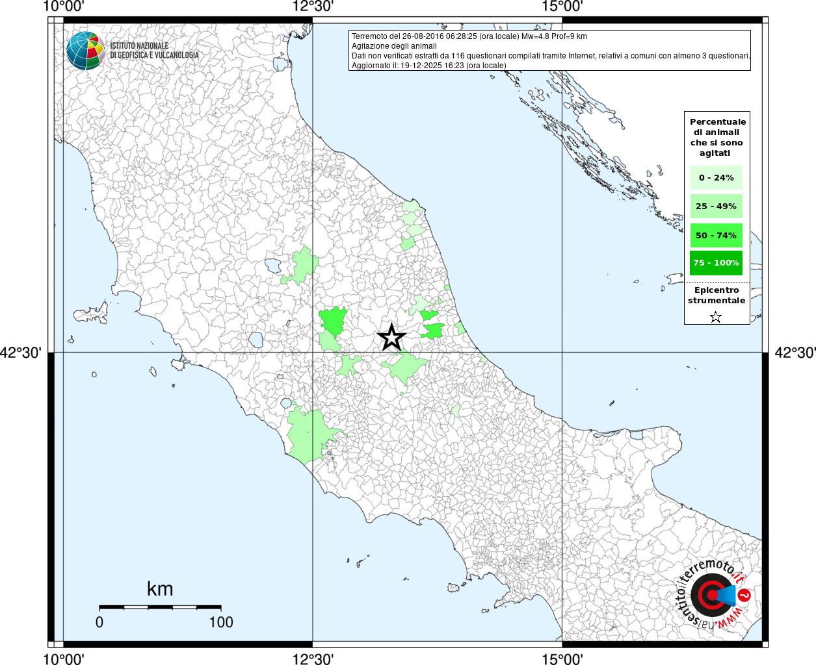The width and height of the screenshot is (816, 665).
Task: Select the 50 - 74% legend swatch
Action: pos(716,235)
